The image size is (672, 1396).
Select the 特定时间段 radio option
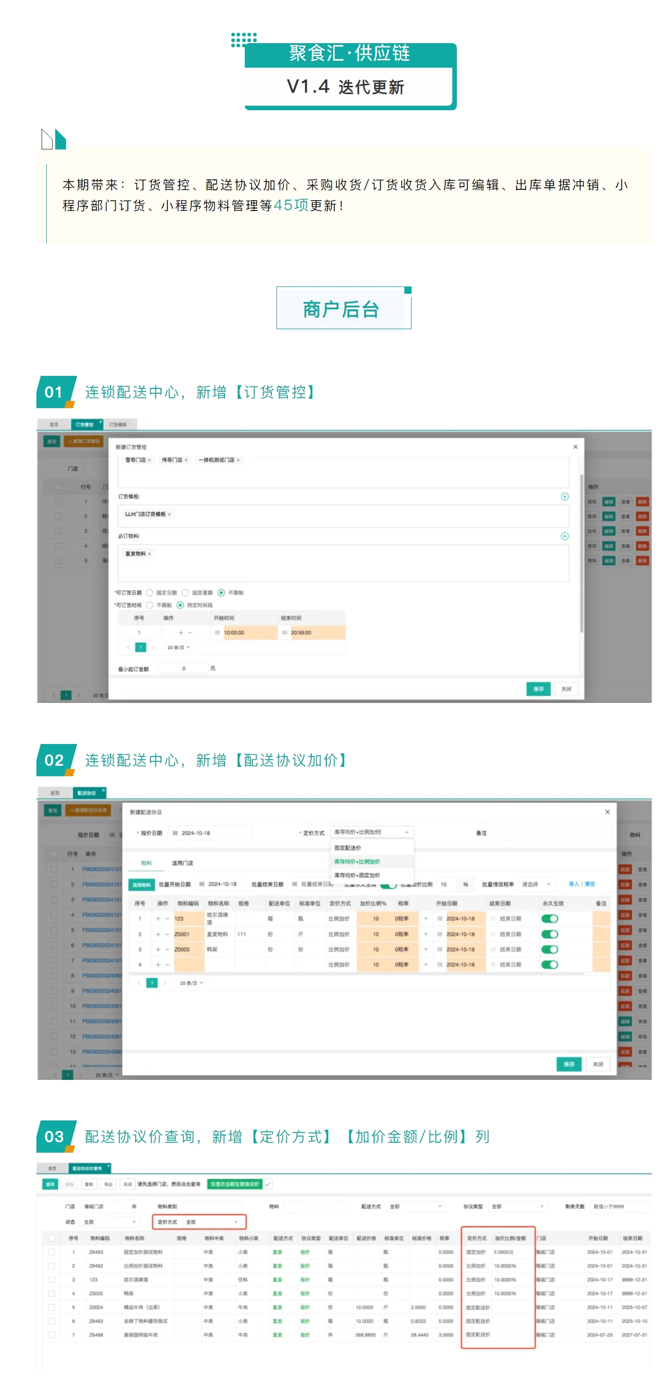[x=180, y=605]
